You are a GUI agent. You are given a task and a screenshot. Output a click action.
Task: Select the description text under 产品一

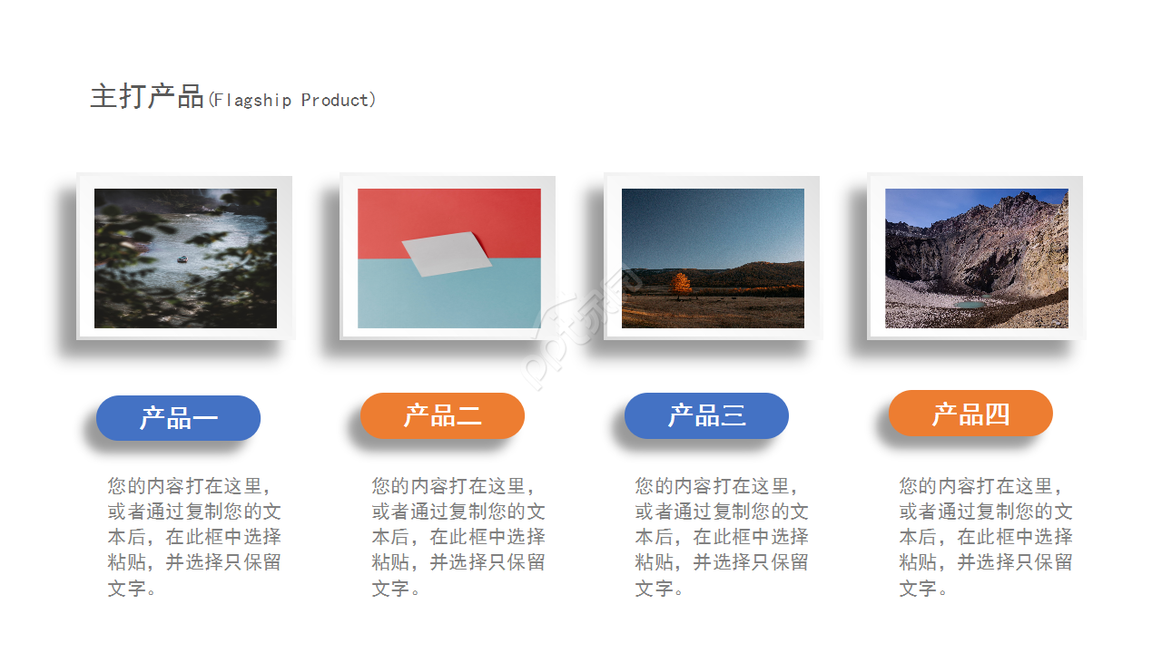194,537
